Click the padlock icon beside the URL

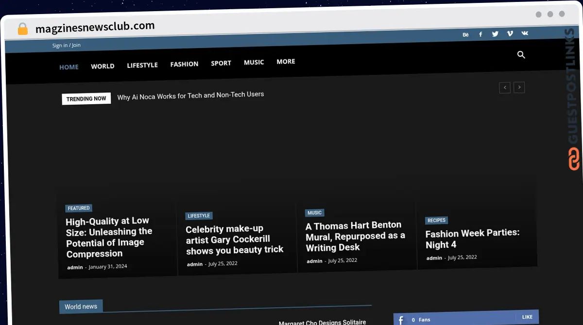tap(23, 29)
